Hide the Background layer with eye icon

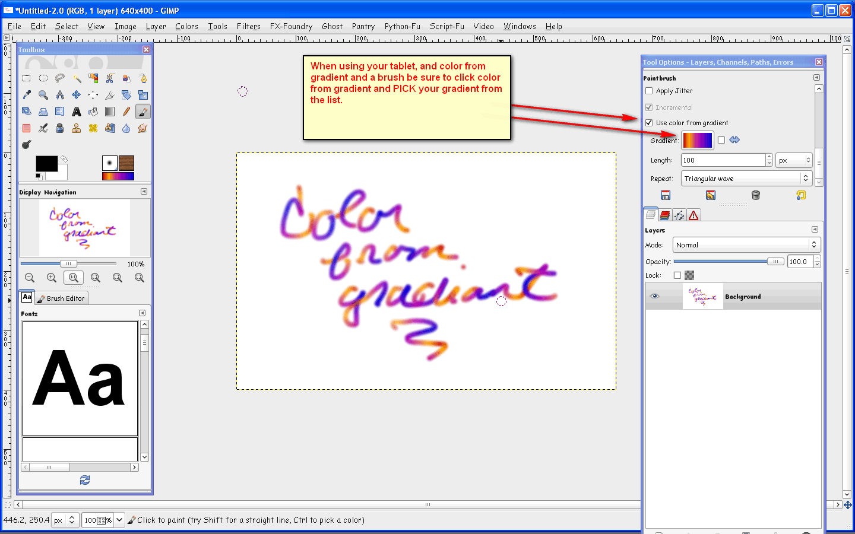coord(655,296)
